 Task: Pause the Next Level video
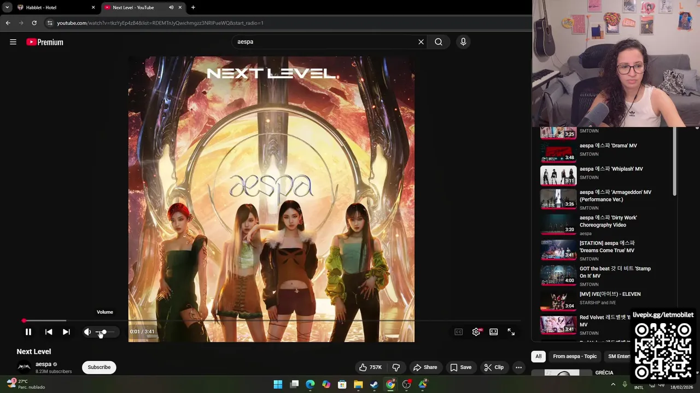click(28, 332)
